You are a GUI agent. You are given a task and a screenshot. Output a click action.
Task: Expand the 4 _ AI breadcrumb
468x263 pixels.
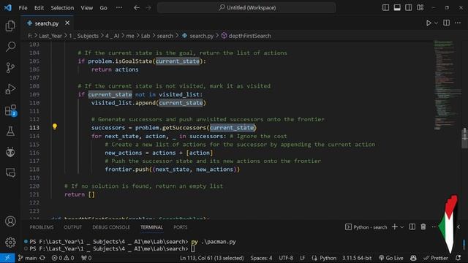(112, 36)
